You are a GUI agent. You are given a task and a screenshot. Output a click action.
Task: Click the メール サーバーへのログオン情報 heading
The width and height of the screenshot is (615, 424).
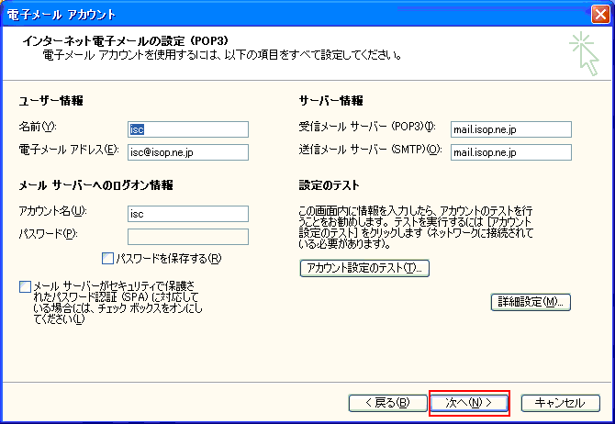(x=96, y=185)
